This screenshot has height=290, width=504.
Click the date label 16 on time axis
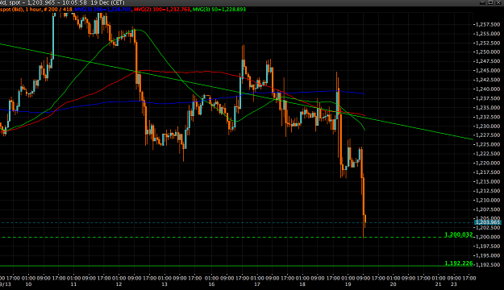point(211,284)
